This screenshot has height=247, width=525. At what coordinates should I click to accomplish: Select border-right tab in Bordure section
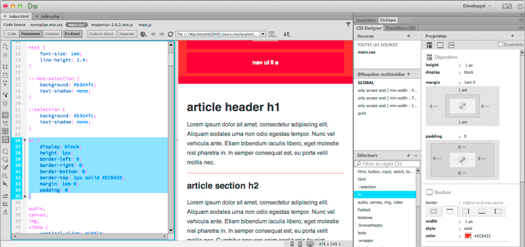[466, 211]
